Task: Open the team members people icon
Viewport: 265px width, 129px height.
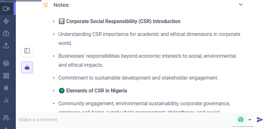Action: 6,118
